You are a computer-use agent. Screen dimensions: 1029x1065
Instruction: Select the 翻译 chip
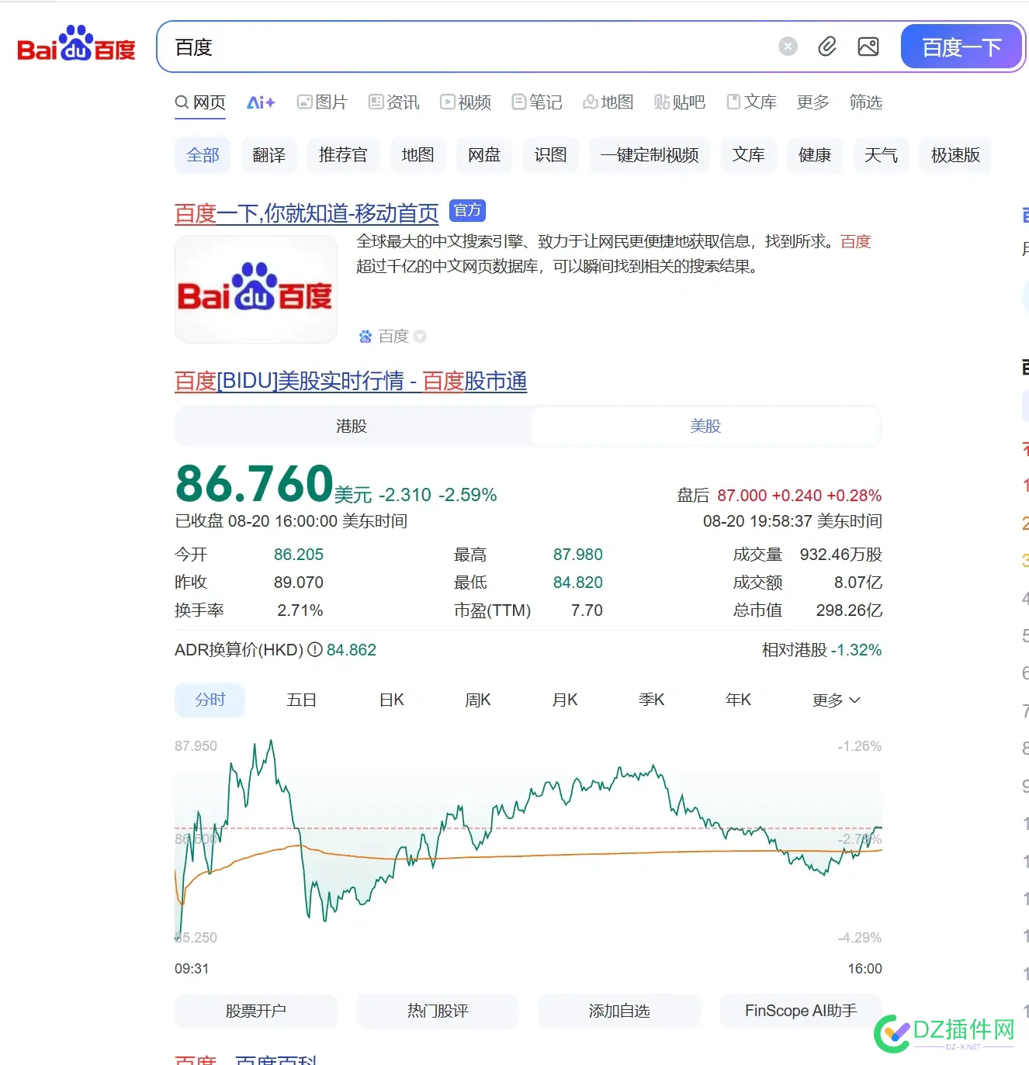click(269, 155)
